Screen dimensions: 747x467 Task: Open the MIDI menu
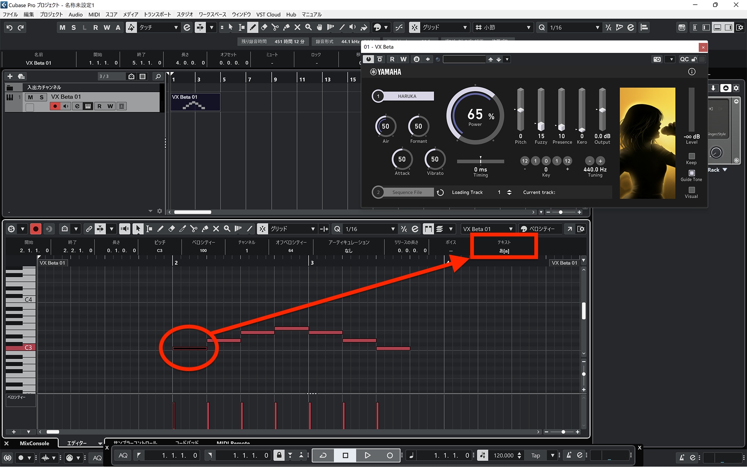(x=94, y=14)
